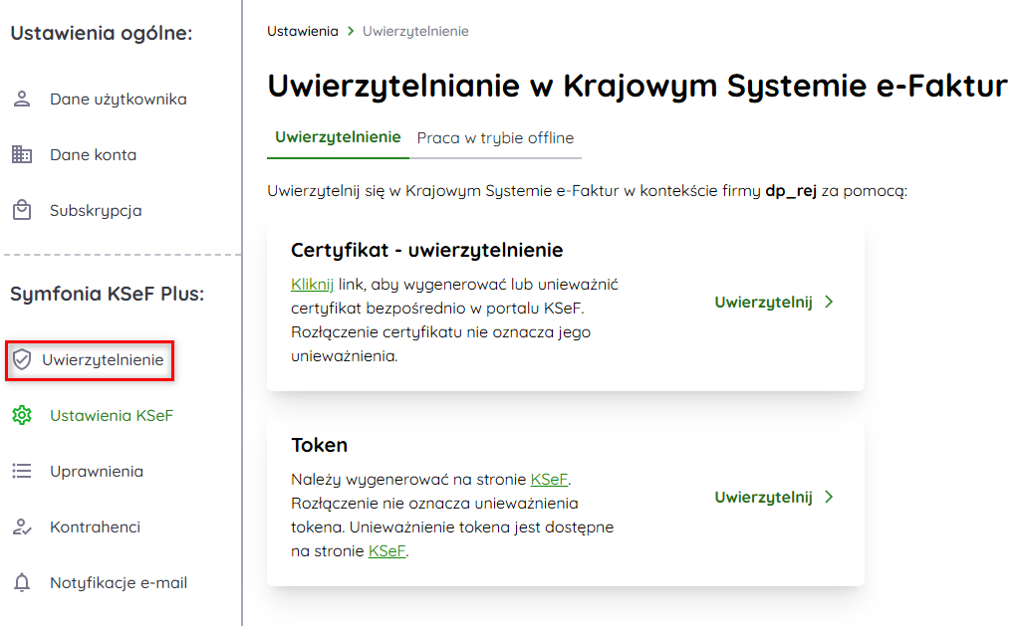
Task: Click the list icon beside Uprawnienia
Action: point(22,472)
